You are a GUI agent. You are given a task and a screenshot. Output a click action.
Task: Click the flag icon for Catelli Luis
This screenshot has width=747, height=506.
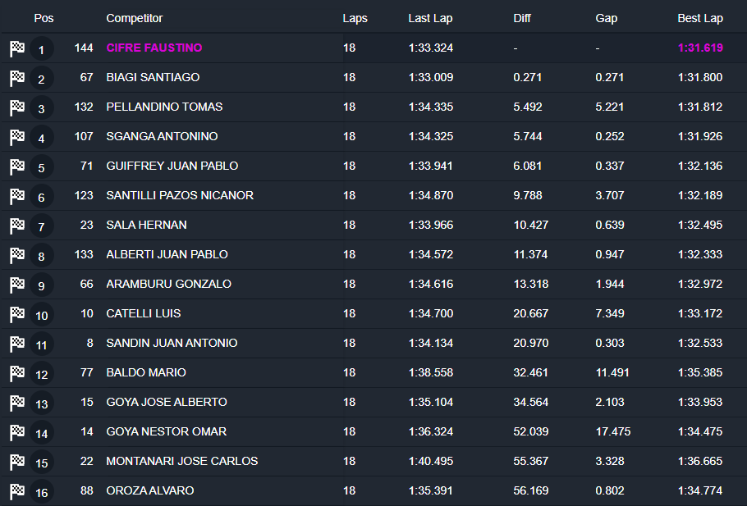[17, 314]
